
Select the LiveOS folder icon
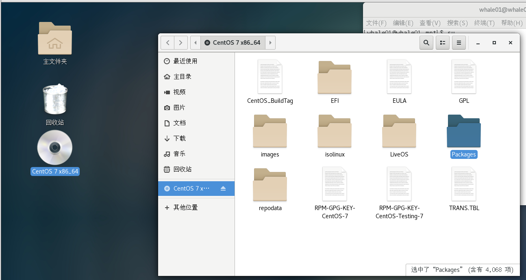399,131
